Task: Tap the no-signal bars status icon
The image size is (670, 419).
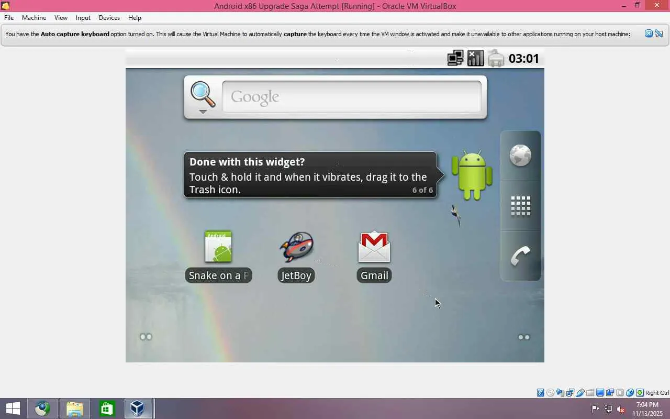Action: tap(475, 58)
